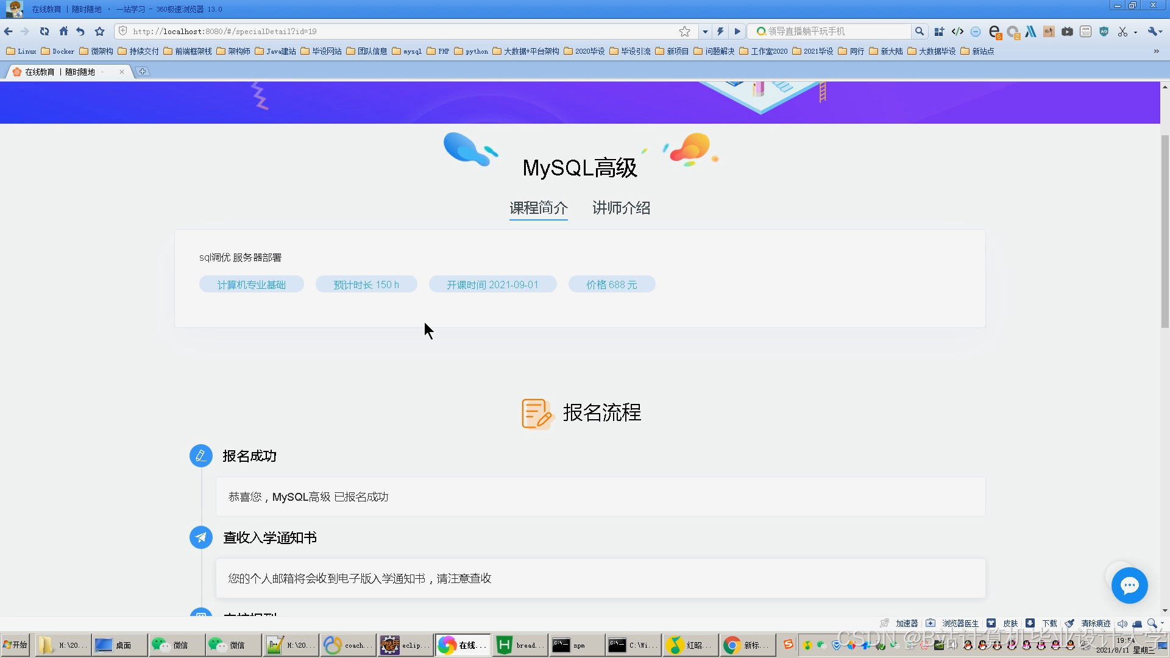1170x658 pixels.
Task: Switch to HBuilder bread taskbar item
Action: [519, 645]
